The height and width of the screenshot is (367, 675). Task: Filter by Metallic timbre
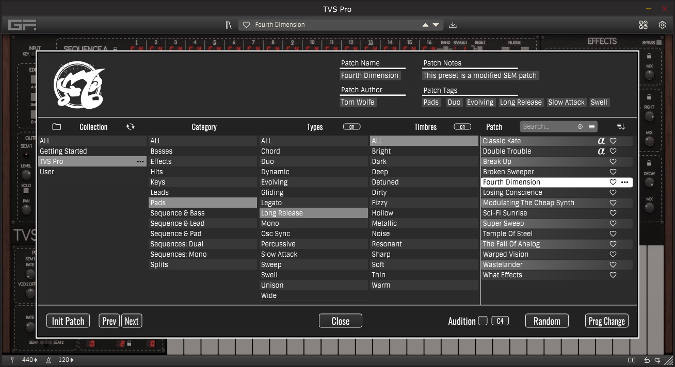(x=424, y=223)
